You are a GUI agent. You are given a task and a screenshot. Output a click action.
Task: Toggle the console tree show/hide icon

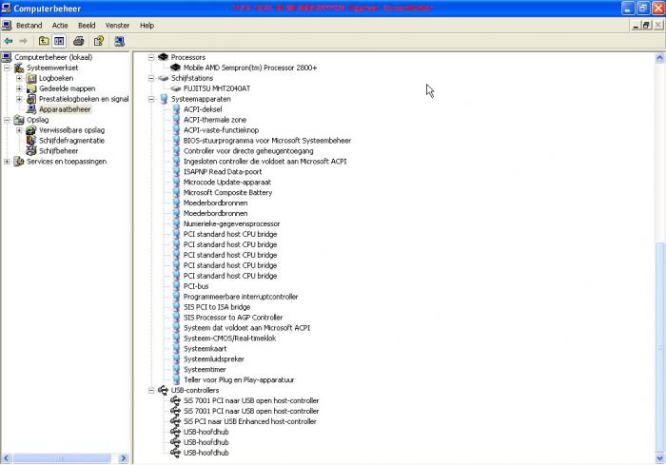click(x=59, y=41)
